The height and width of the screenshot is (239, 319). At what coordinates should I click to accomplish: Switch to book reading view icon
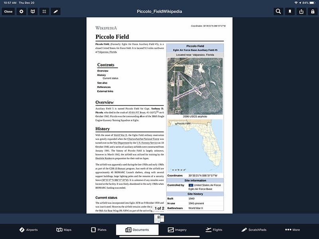33,12
